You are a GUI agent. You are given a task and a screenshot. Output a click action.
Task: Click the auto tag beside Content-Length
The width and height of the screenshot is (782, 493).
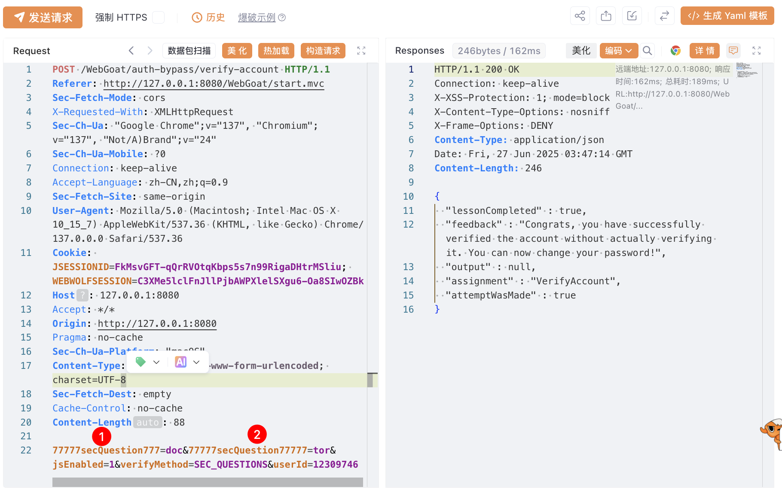147,423
